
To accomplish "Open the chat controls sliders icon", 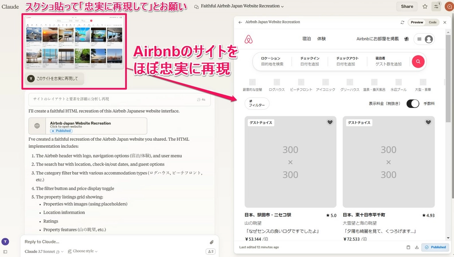I will tap(436, 6).
